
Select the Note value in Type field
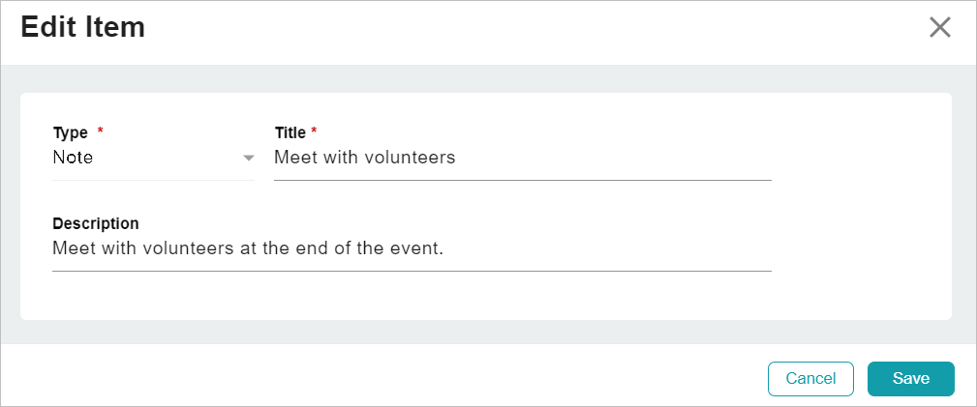(x=74, y=158)
